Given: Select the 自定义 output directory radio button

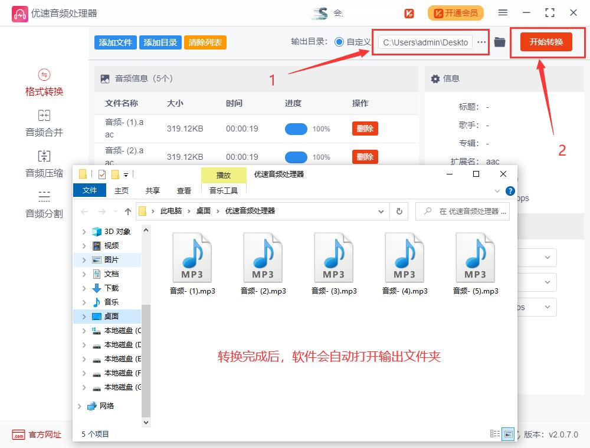Looking at the screenshot, I should pos(339,42).
